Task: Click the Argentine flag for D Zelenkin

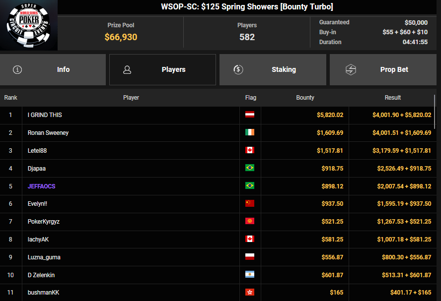Action: (x=250, y=275)
